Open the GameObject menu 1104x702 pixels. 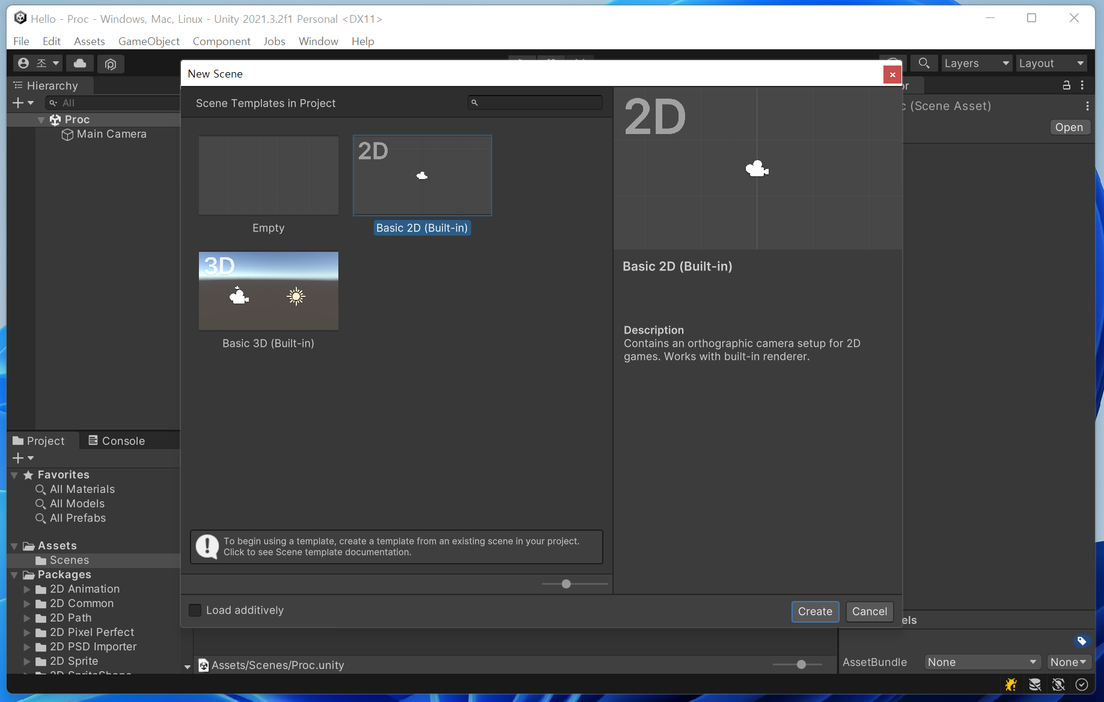tap(149, 41)
